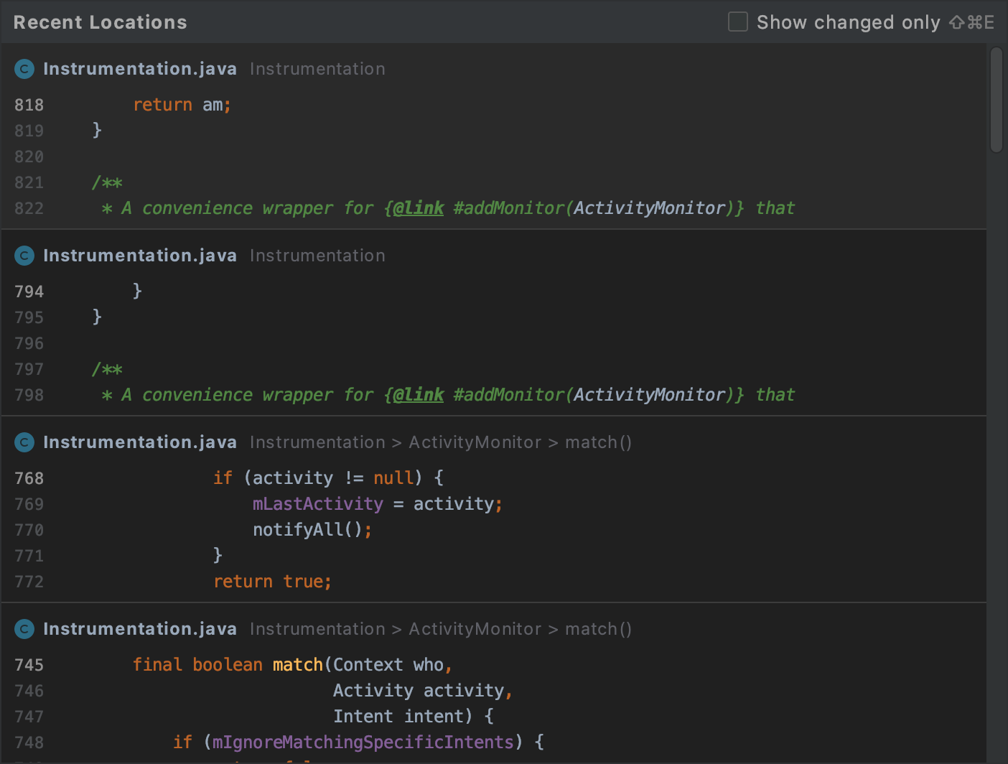
Task: Click the Show changed only label
Action: pyautogui.click(x=849, y=22)
